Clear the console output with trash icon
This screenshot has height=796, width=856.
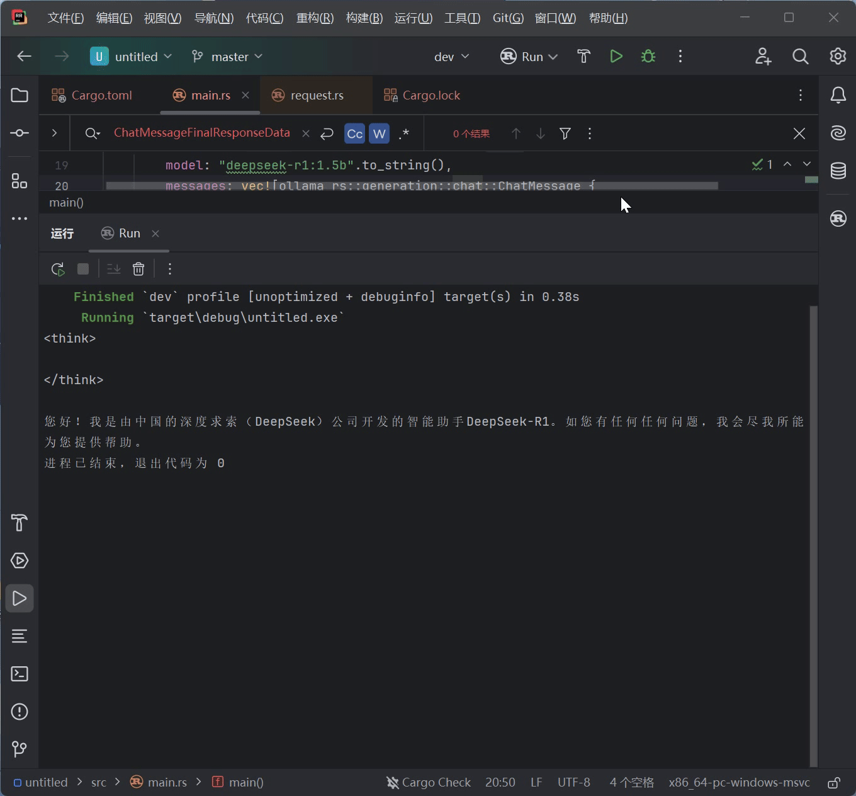coord(138,270)
